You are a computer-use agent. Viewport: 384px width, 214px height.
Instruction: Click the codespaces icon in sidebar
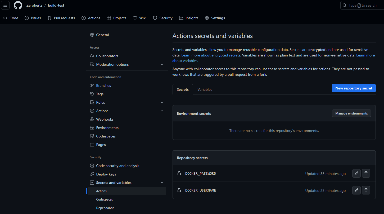click(x=92, y=136)
